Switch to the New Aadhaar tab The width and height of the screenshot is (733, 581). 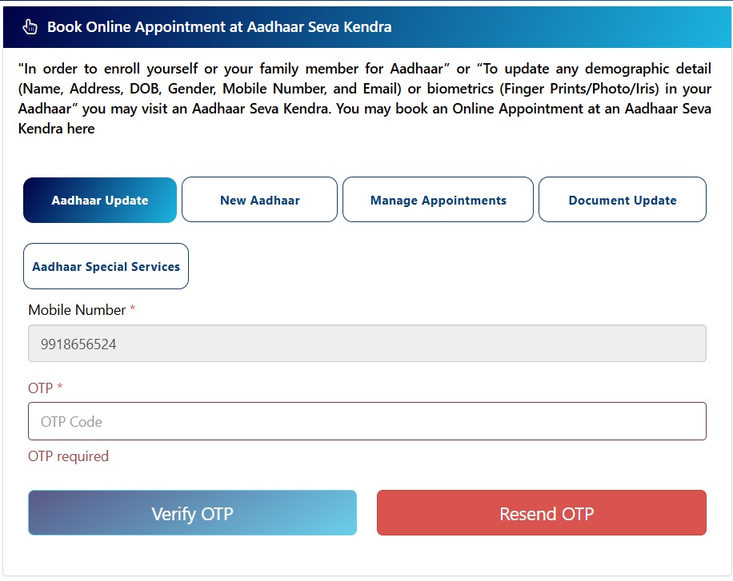259,200
